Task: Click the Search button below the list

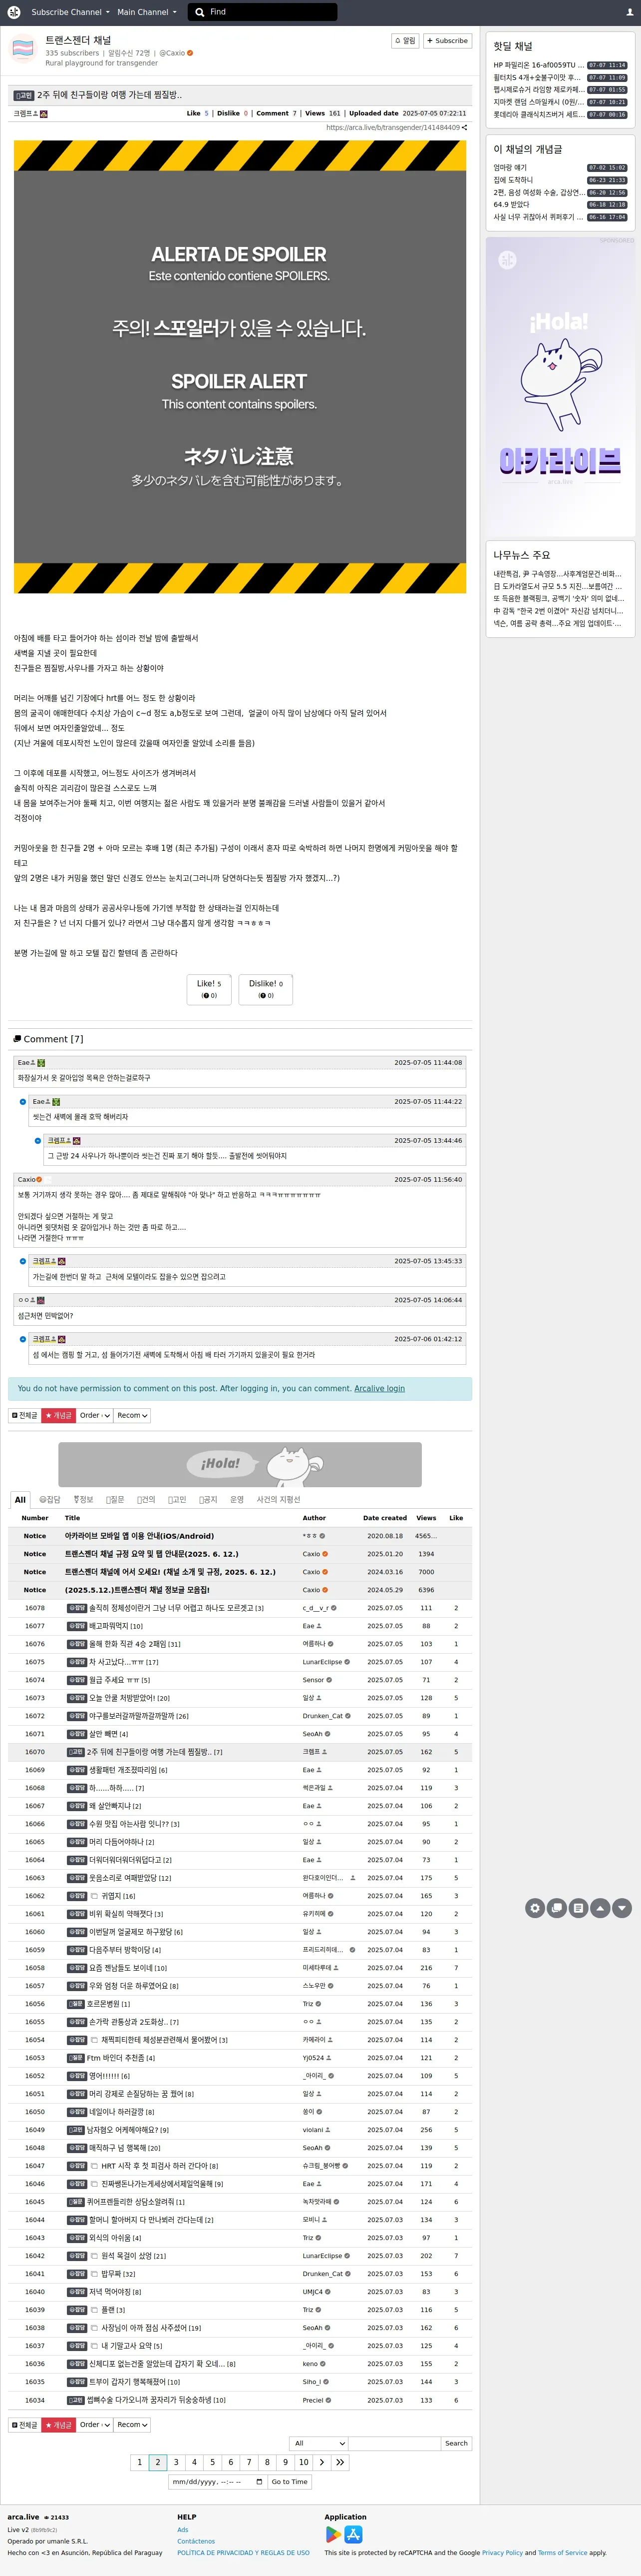Action: 456,2443
